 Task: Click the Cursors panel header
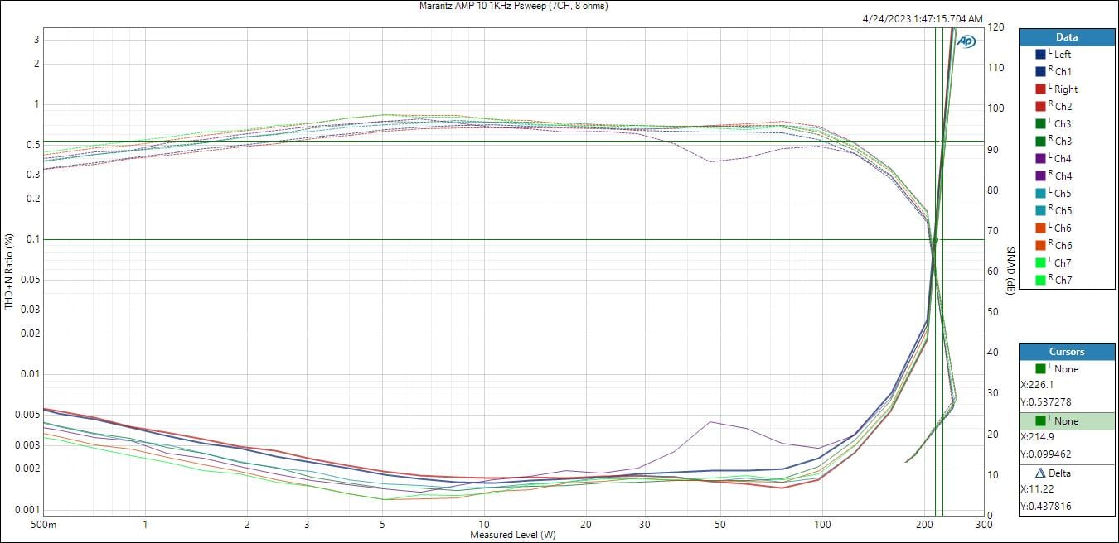point(1067,352)
